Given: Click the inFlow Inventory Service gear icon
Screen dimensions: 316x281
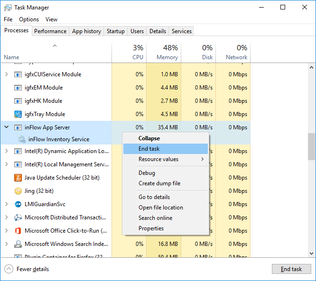Looking at the screenshot, I should [21, 139].
